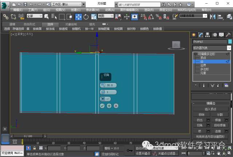Open the Hierarchy panel icon
The width and height of the screenshot is (233, 157).
[208, 35]
